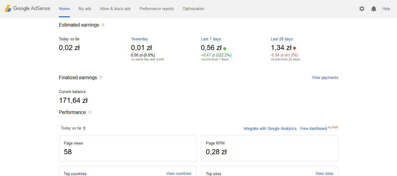Click the Yesterday earnings link
The image size is (397, 176).
[139, 39]
